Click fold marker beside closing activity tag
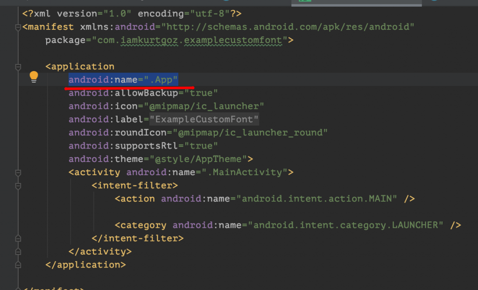Screen dimensions: 478x290 18,252
